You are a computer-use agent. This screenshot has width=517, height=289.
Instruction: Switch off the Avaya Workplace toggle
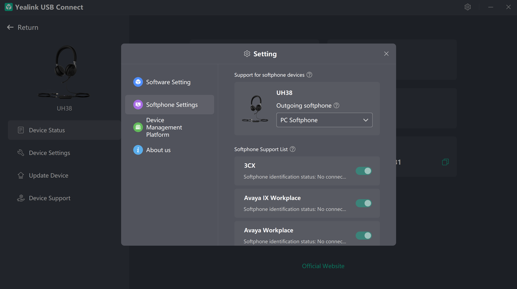coord(363,236)
